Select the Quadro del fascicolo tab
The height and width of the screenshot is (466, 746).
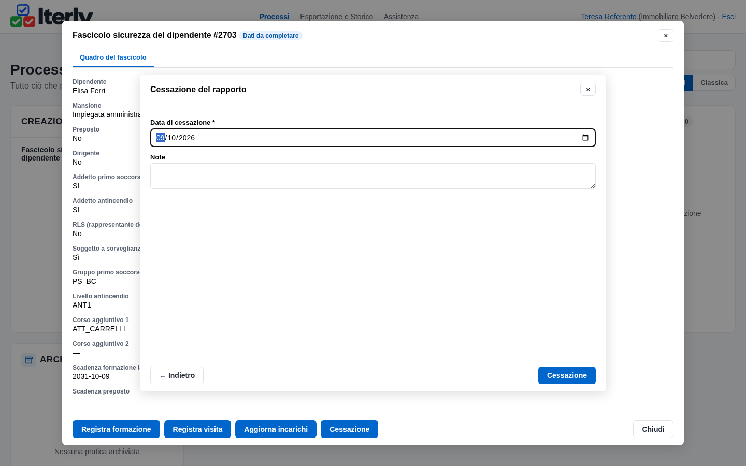point(113,57)
